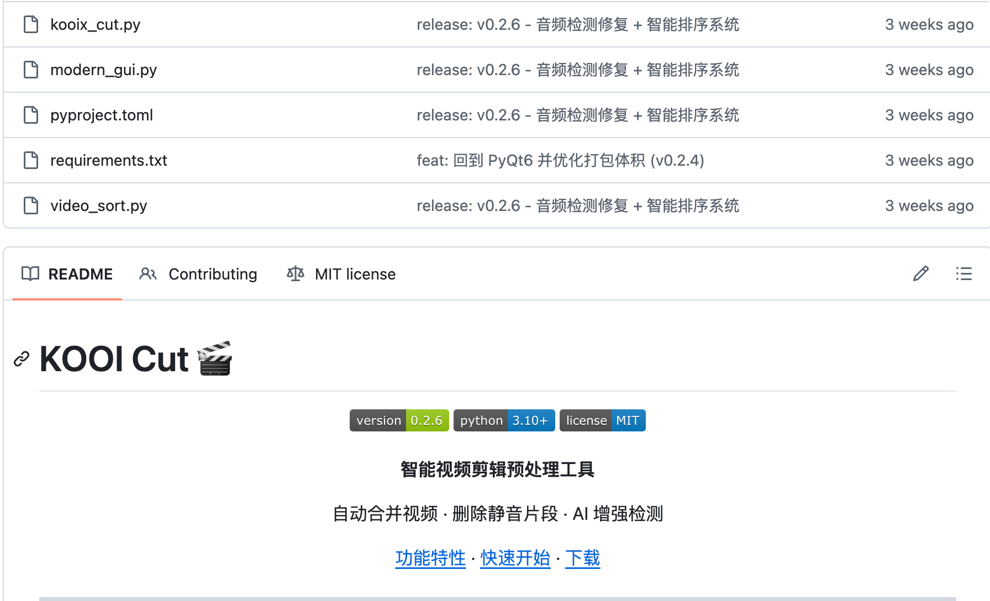Click the scales icon beside MIT license
Viewport: 990px width, 601px height.
point(295,273)
